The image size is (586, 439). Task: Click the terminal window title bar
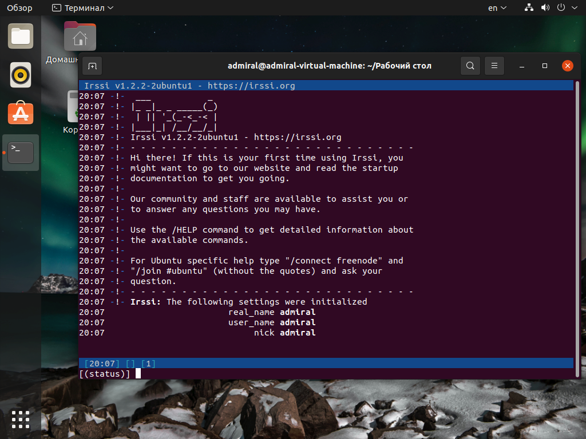(329, 66)
